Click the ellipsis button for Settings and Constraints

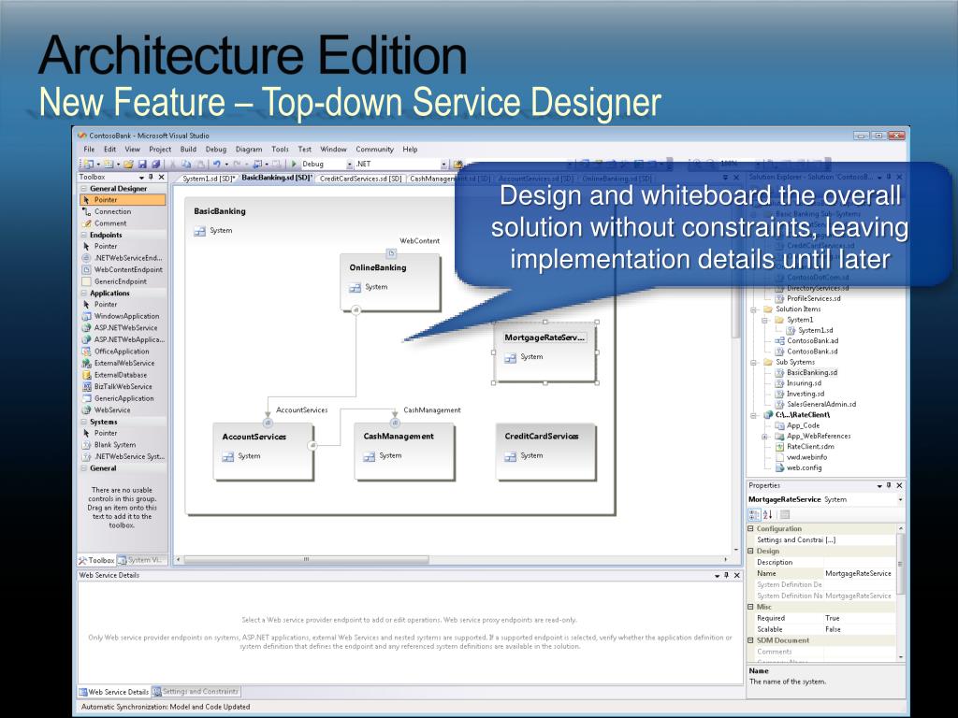click(x=831, y=539)
